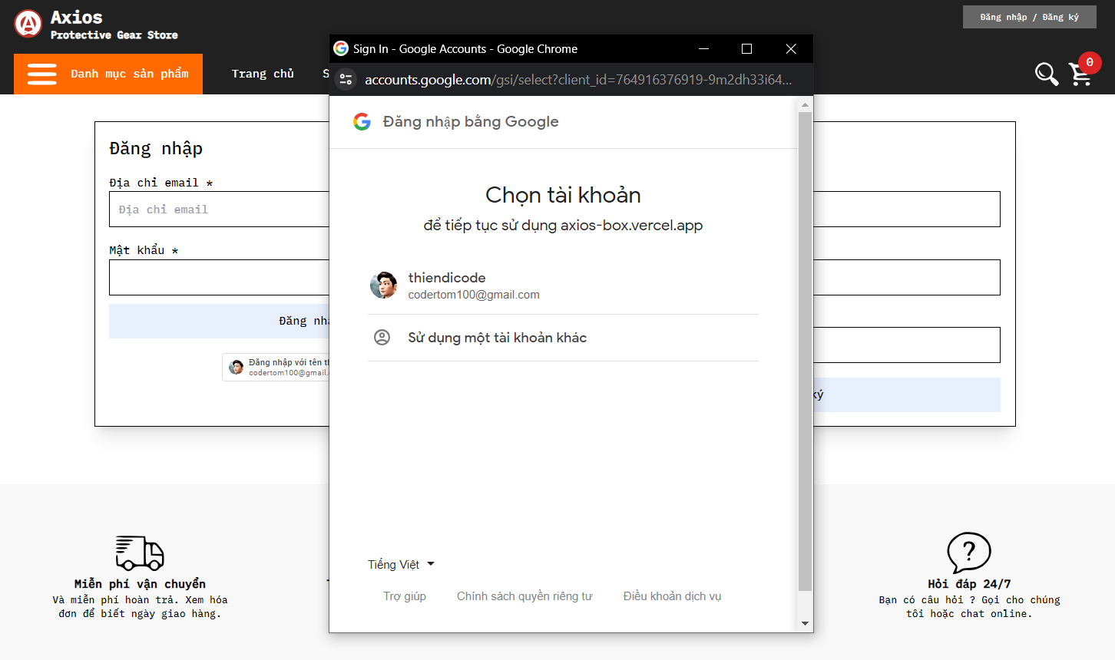The width and height of the screenshot is (1115, 660).
Task: Click Hỏi đáp 24/7 heading
Action: pos(969,584)
